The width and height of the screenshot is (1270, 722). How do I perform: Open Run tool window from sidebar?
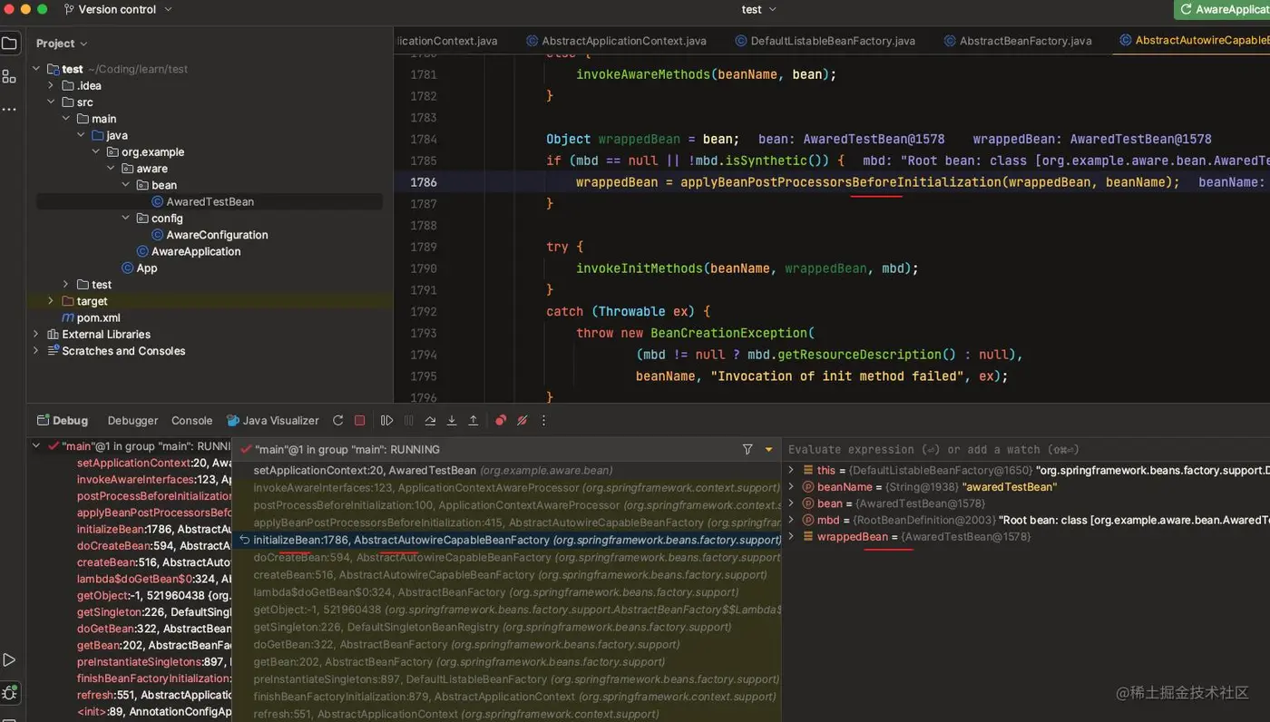[9, 659]
